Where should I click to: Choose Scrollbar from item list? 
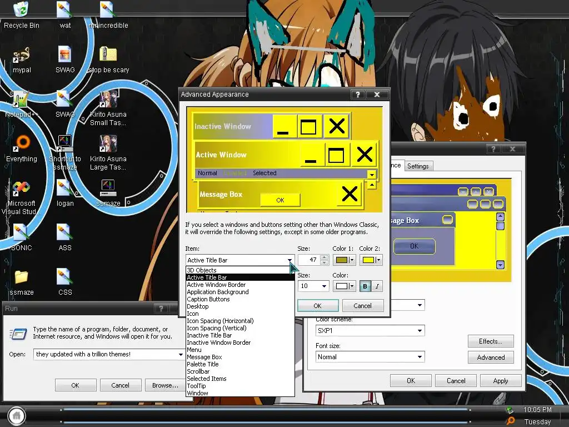(x=240, y=371)
